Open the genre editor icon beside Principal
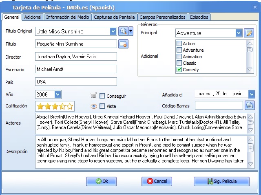Viewport: 261px width, 195px height. 249,33
